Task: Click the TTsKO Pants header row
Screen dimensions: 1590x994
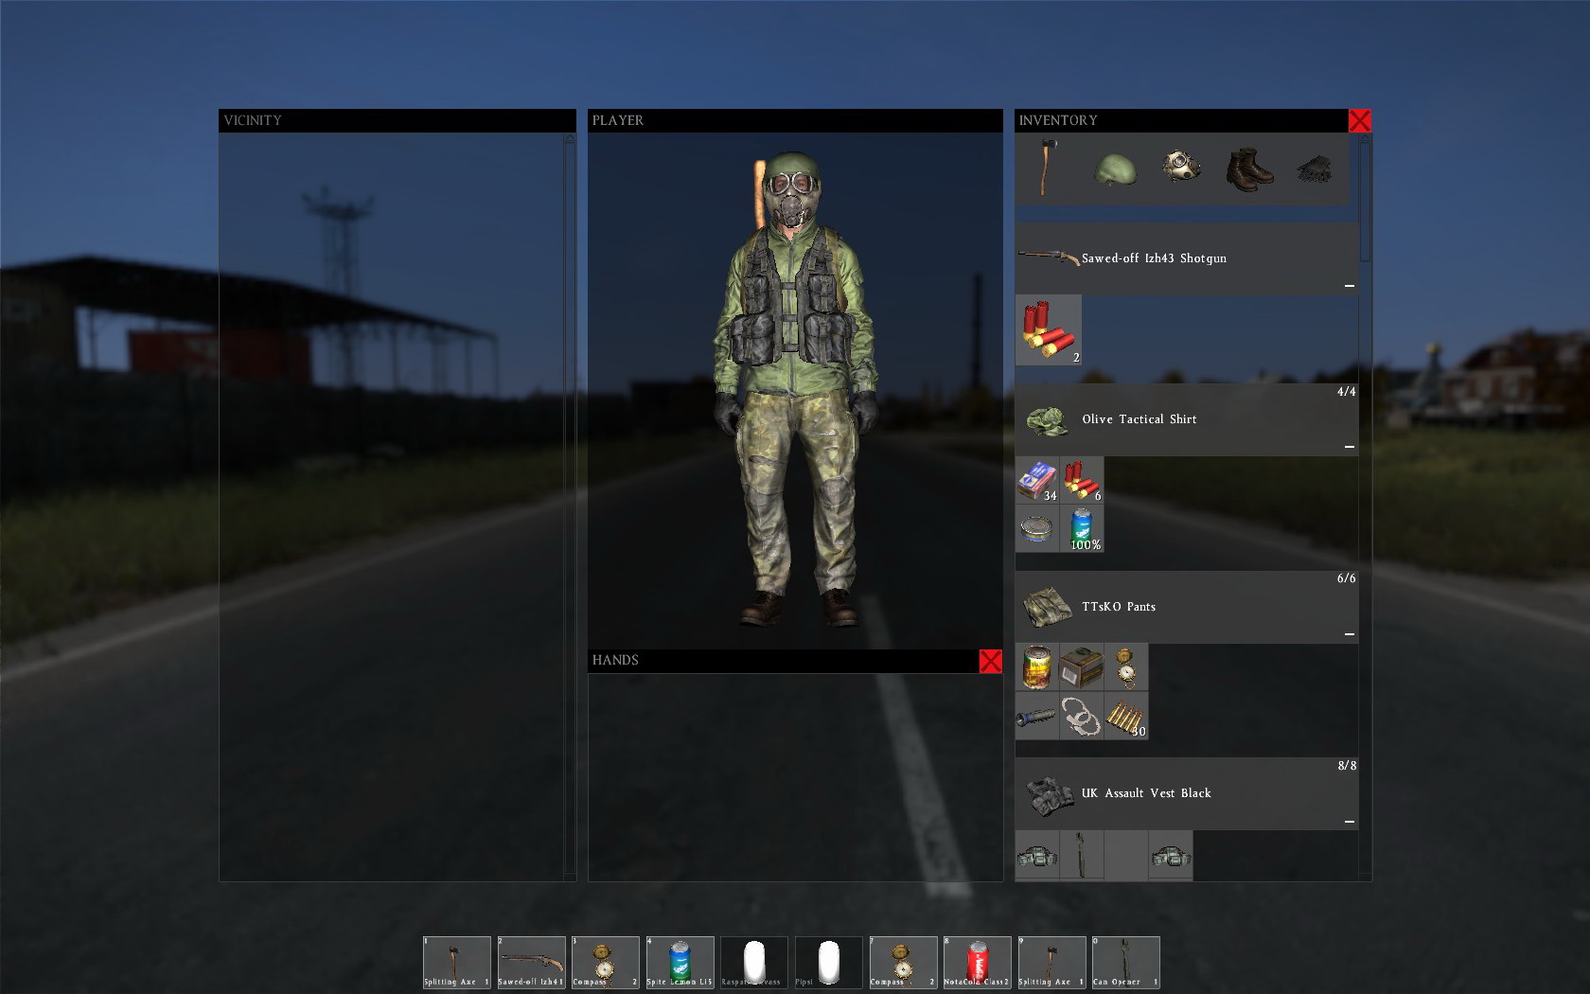Action: point(1187,607)
